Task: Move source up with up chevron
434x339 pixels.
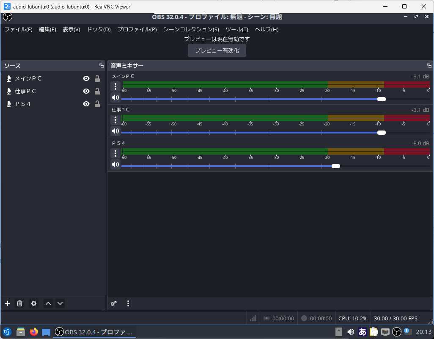Action: click(48, 303)
